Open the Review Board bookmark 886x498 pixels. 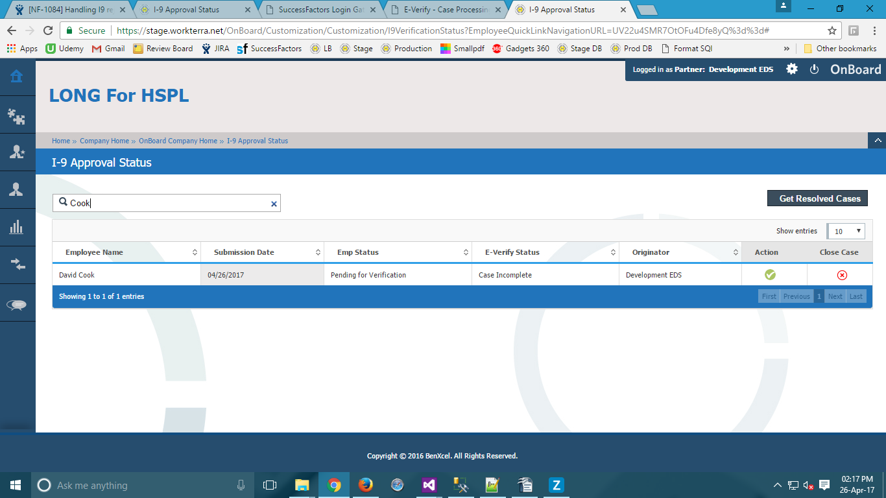point(163,49)
